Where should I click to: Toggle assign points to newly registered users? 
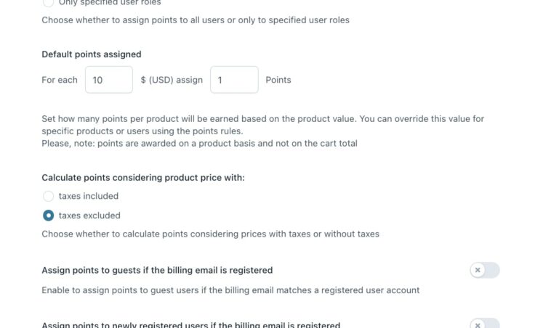coord(485,324)
